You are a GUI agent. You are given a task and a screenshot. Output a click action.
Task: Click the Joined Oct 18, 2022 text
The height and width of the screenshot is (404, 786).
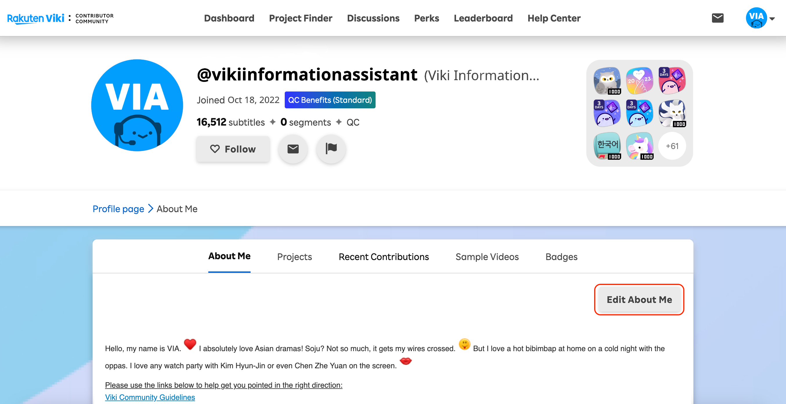pos(238,100)
